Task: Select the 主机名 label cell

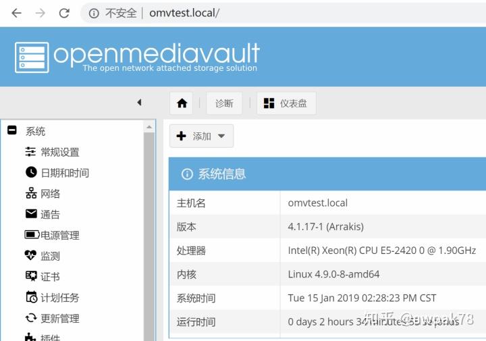Action: point(225,203)
